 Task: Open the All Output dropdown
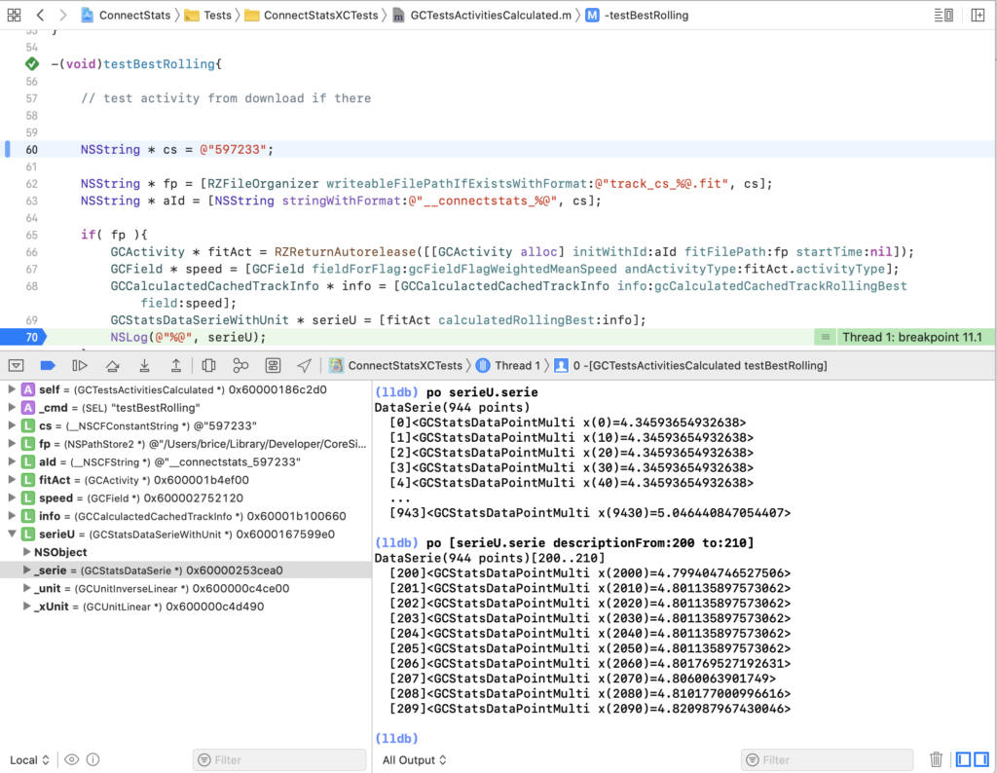415,760
